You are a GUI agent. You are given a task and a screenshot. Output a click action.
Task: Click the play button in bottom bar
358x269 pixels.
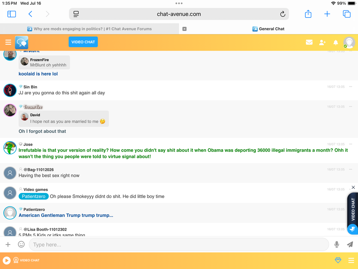7,260
